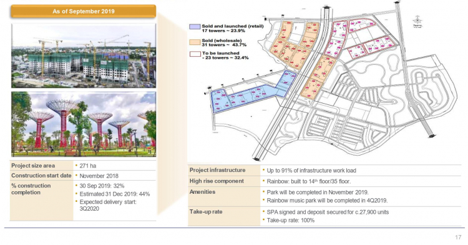Image resolution: width=468 pixels, height=245 pixels.
Task: Select 'Rainbow music park' completion bullet
Action: (x=327, y=201)
